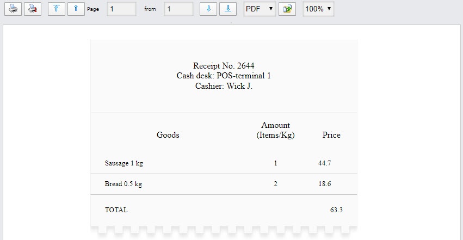
Task: Click the 'Bread 0.5 kg' row
Action: coord(124,184)
